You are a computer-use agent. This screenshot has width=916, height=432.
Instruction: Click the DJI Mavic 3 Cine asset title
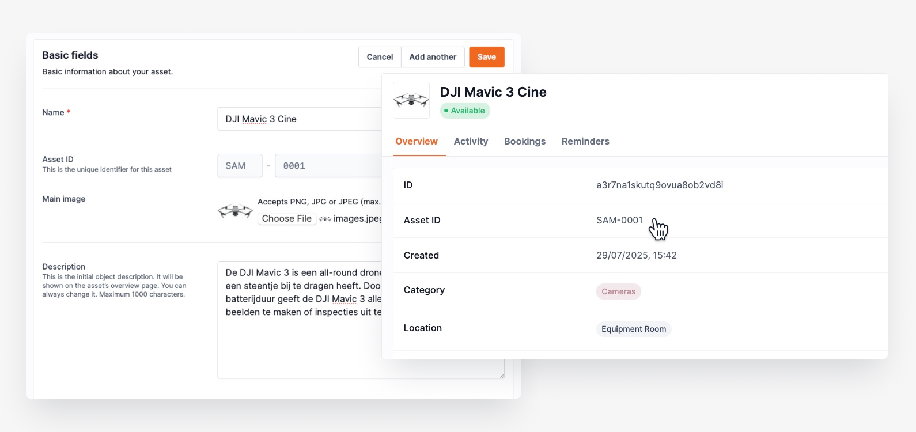pos(493,92)
